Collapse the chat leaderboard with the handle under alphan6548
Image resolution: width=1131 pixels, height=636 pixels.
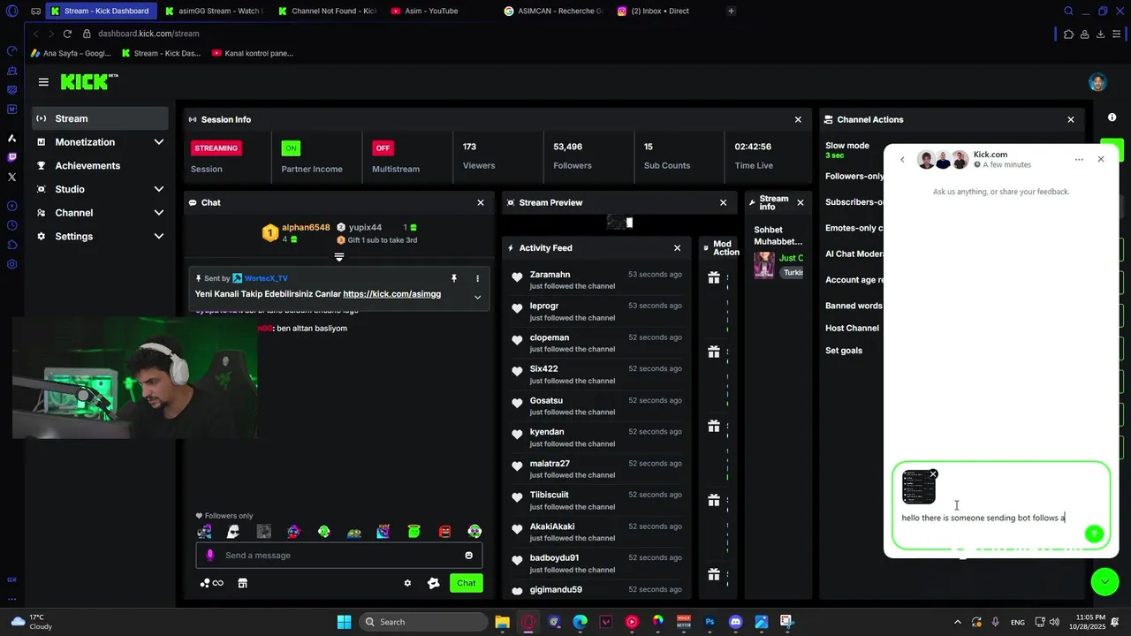click(338, 257)
